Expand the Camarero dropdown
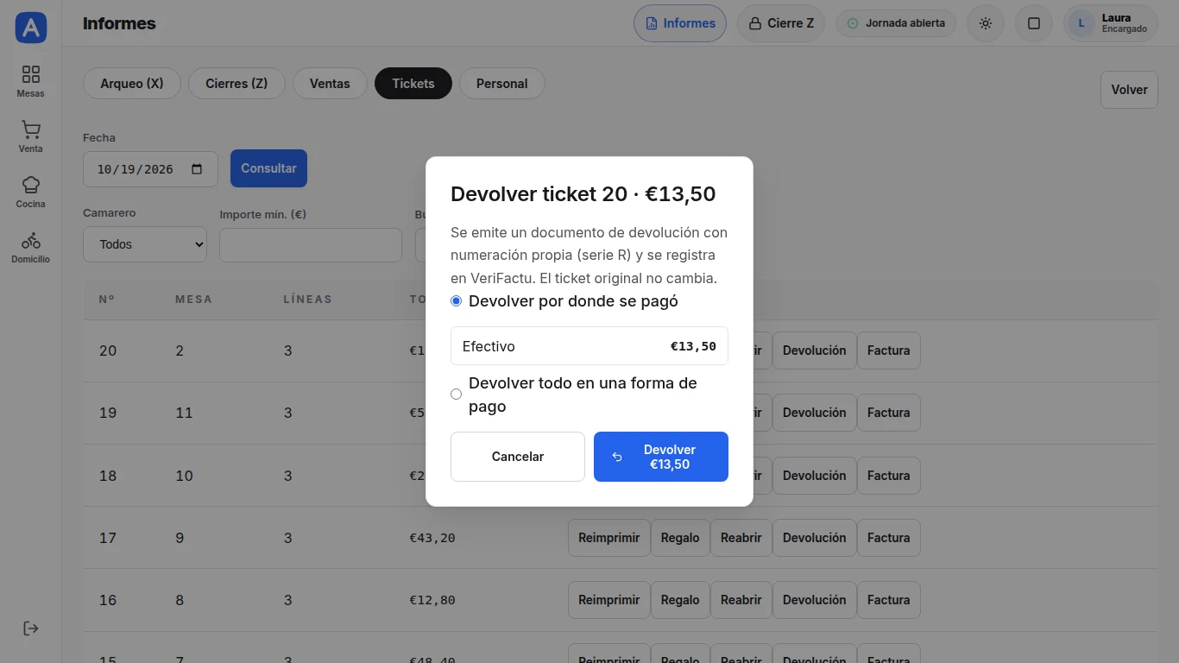 click(145, 244)
